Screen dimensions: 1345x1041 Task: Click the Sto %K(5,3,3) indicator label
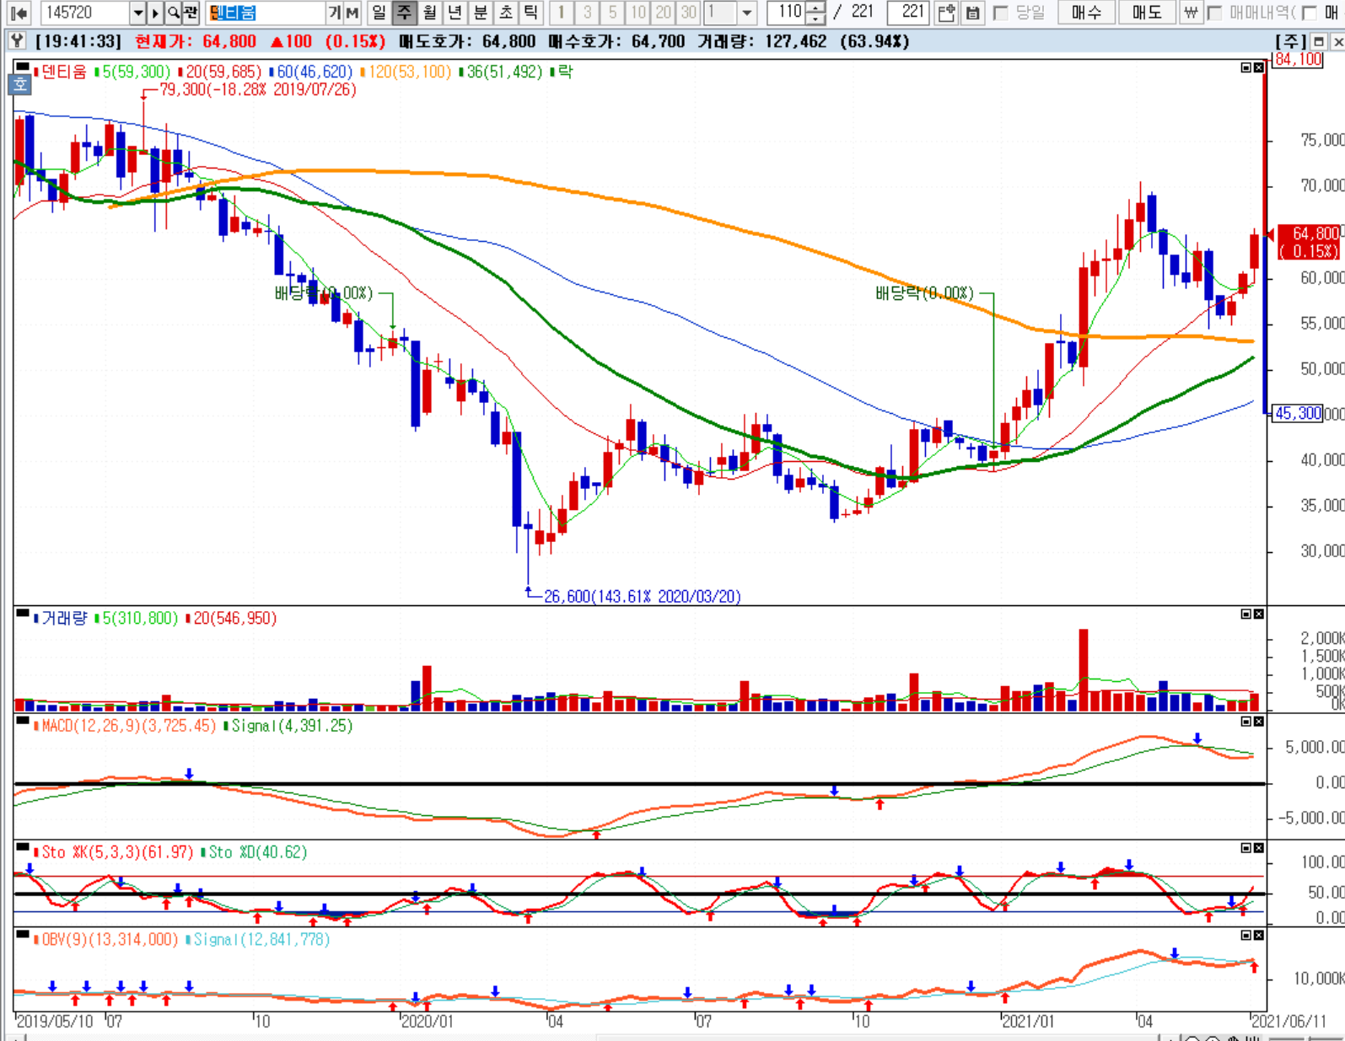pyautogui.click(x=117, y=852)
